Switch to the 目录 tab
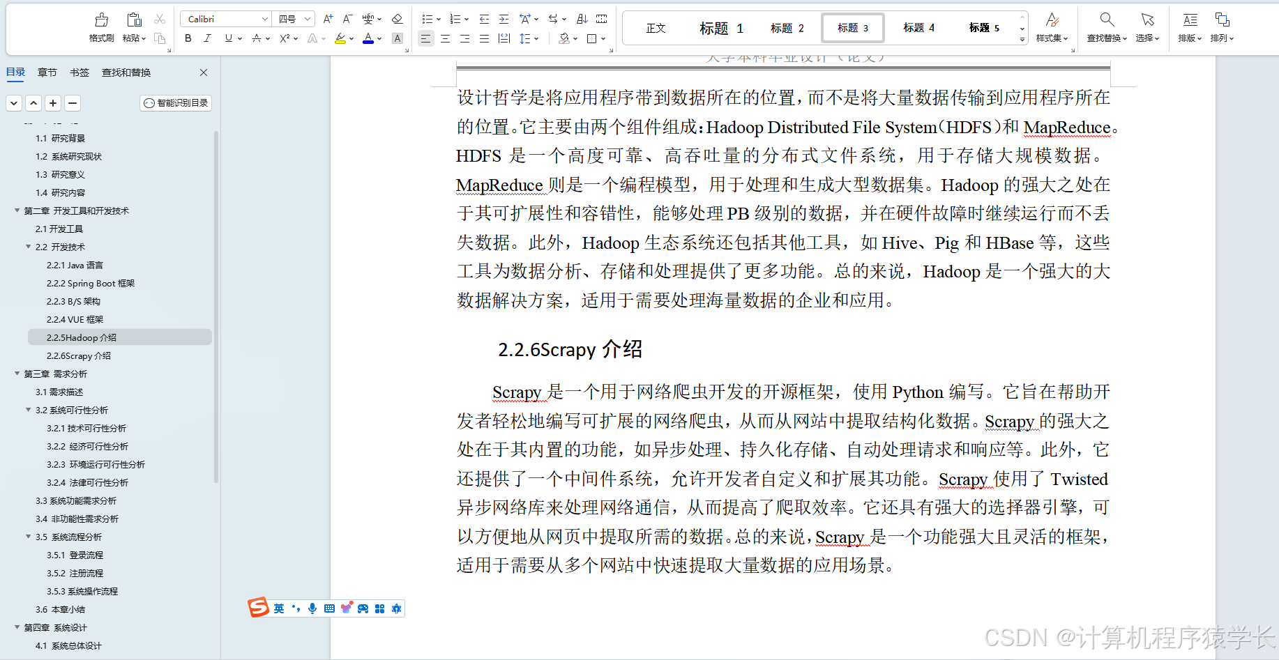This screenshot has width=1279, height=660. [x=15, y=72]
